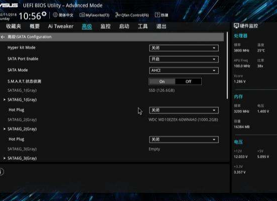Click the WDC WD10EZEX drive text
This screenshot has height=201, width=277.
pyautogui.click(x=183, y=119)
